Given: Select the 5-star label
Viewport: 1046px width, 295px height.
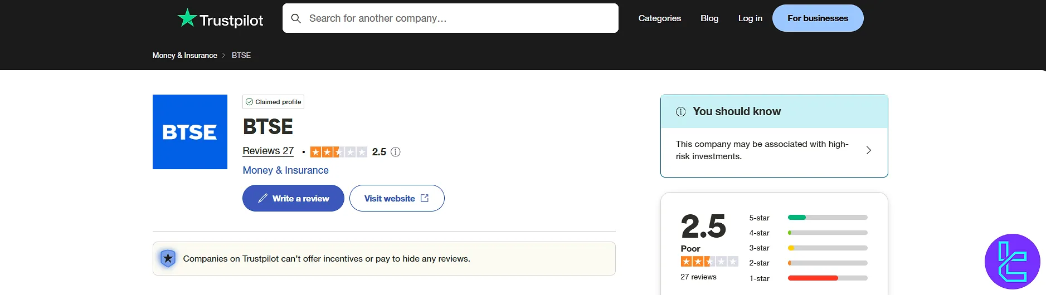Looking at the screenshot, I should (x=759, y=218).
